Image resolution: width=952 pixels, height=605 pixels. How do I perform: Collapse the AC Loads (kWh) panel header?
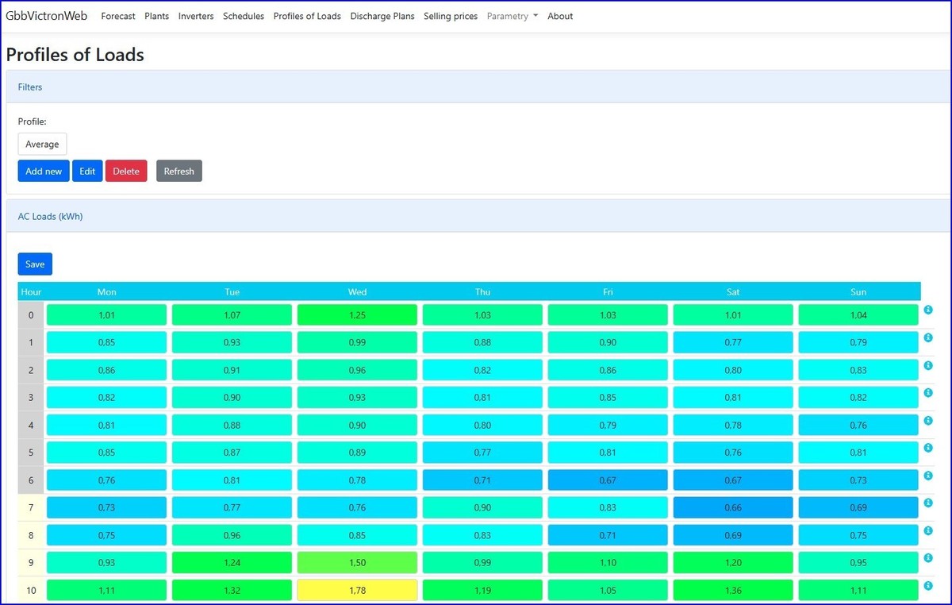pyautogui.click(x=50, y=216)
